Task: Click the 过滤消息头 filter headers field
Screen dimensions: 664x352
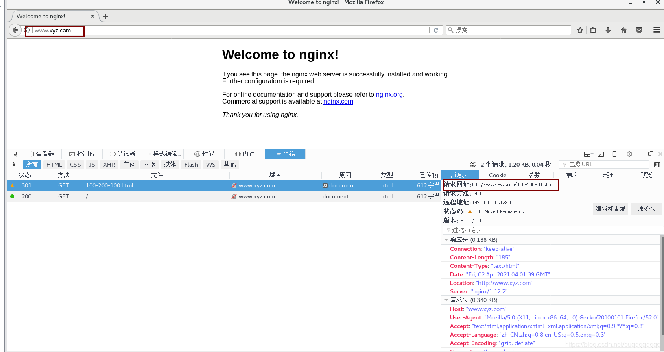Action: click(x=553, y=230)
